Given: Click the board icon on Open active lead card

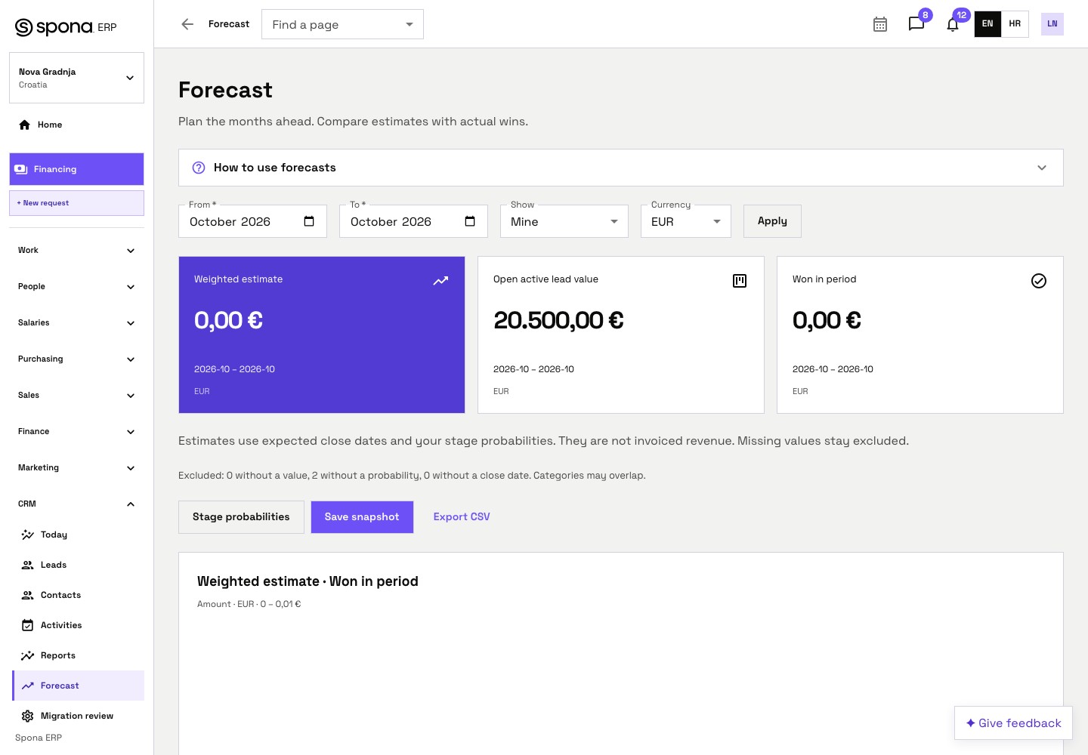Looking at the screenshot, I should [740, 281].
